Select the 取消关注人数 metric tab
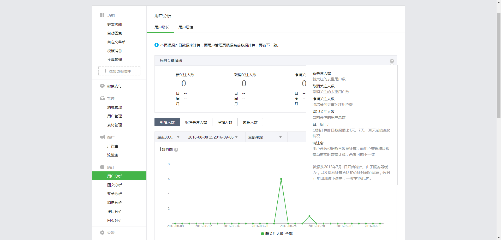Image resolution: width=501 pixels, height=240 pixels. click(x=196, y=122)
